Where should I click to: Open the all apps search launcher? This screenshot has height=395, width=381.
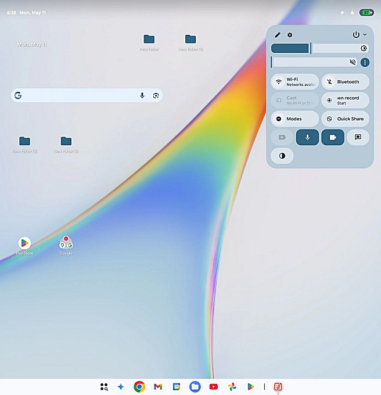104,387
